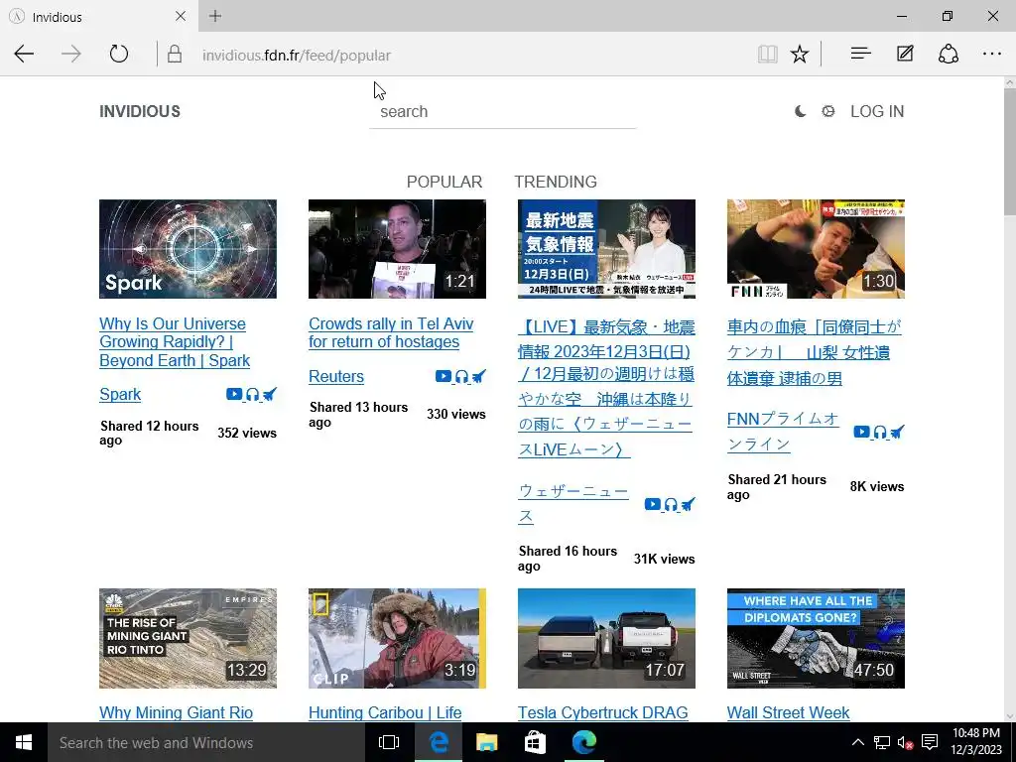Switch Invidious instance for Reuters video
The image size is (1016, 762).
(x=479, y=376)
